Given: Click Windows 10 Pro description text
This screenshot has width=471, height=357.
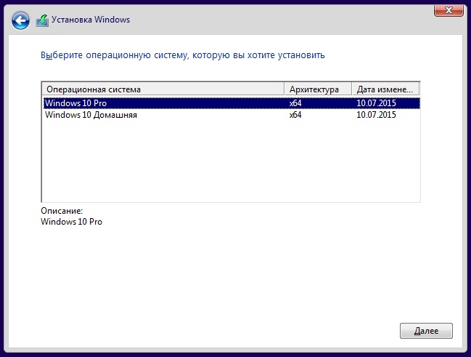Looking at the screenshot, I should pyautogui.click(x=72, y=222).
